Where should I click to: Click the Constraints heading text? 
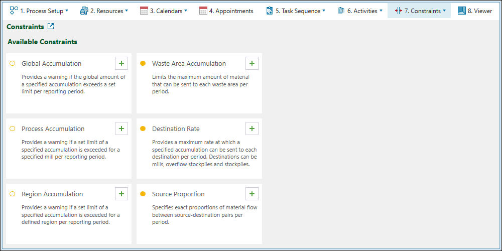(x=25, y=27)
